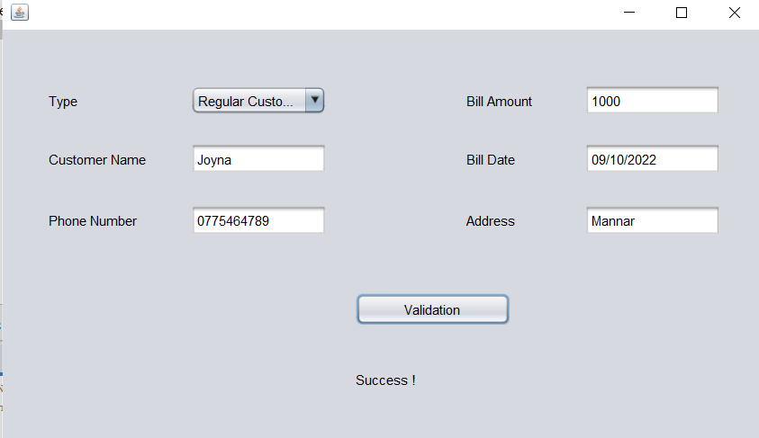Select the Bill Amount field showing 1000
This screenshot has height=438, width=759.
pyautogui.click(x=653, y=101)
